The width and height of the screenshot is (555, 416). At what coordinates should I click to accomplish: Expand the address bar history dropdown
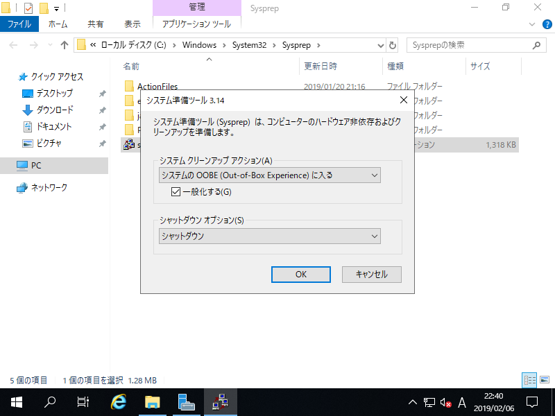point(380,45)
